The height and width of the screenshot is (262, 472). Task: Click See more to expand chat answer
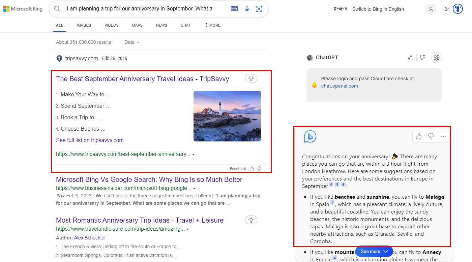[374, 252]
